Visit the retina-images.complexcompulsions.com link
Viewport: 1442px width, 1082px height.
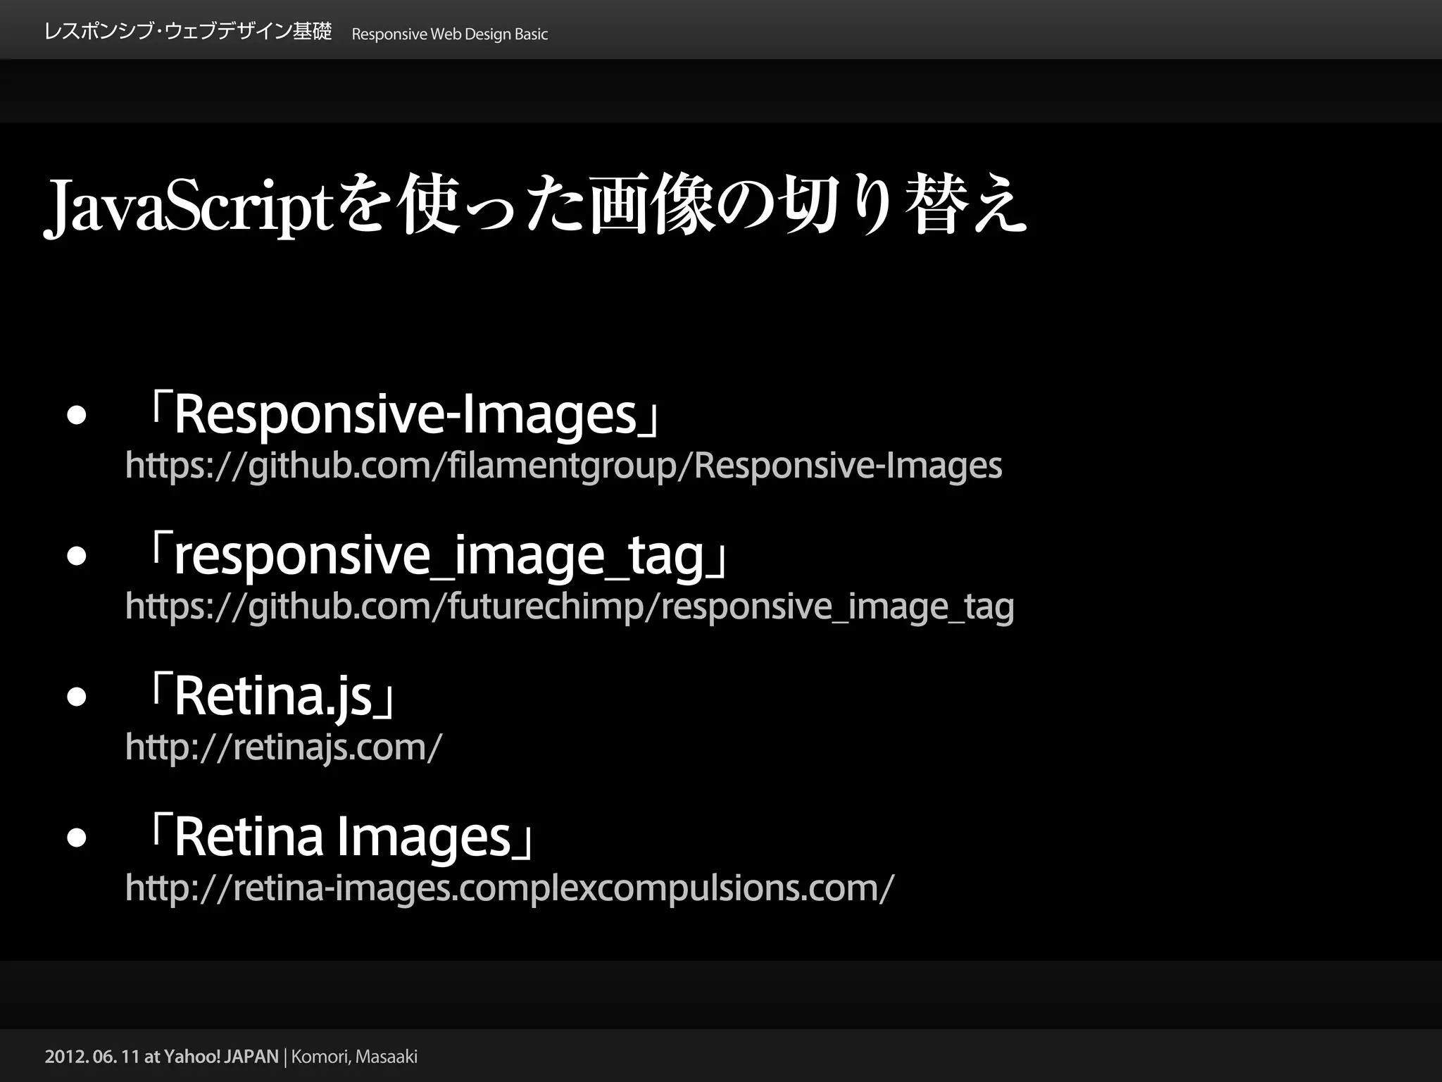coord(510,888)
